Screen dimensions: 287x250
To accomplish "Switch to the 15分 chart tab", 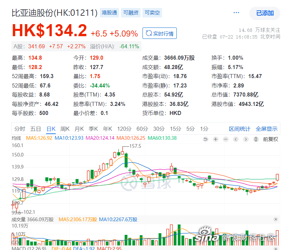I will [x=175, y=129].
